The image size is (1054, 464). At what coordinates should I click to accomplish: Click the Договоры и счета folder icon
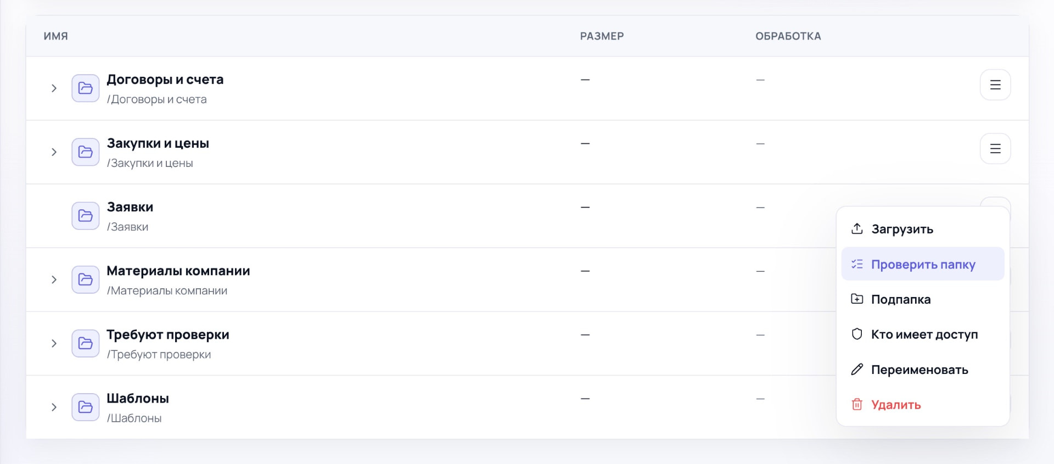[x=86, y=88]
